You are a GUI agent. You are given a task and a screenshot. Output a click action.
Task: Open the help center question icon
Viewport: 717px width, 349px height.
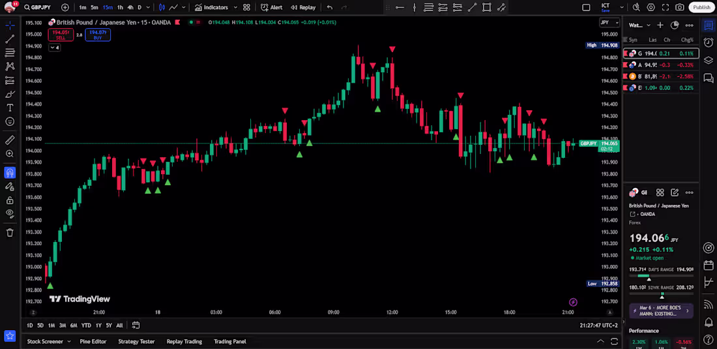(x=709, y=339)
